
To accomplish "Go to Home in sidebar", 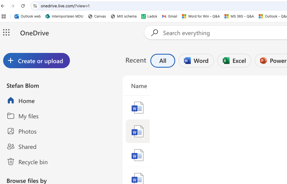I will (27, 101).
